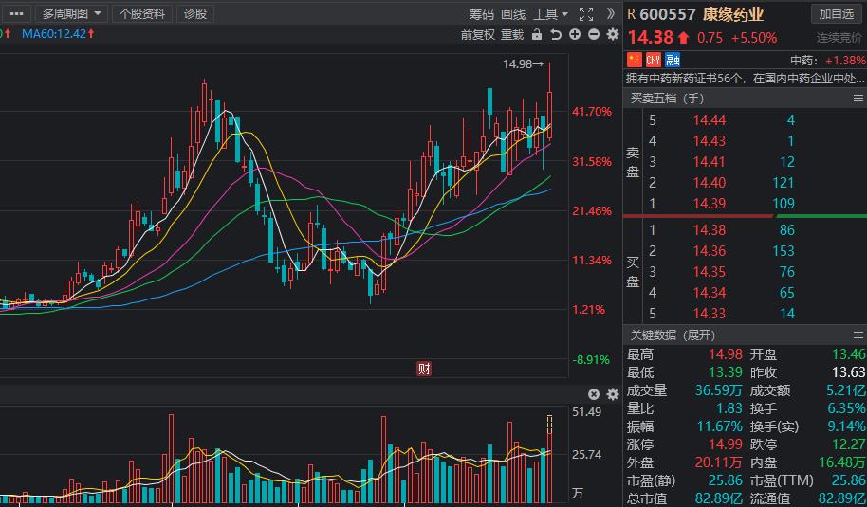Click the undo arrow icon above chart
This screenshot has height=507, width=867.
[556, 35]
